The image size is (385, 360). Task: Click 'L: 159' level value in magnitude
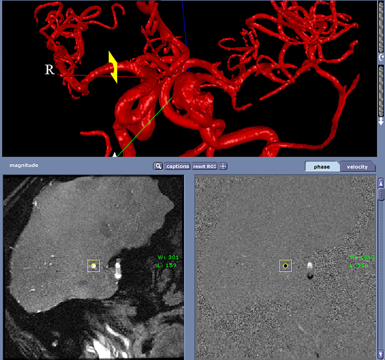pyautogui.click(x=167, y=265)
